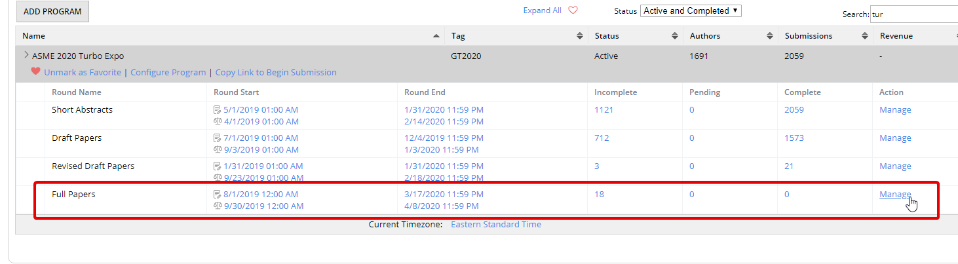958x264 pixels.
Task: Click the heart icon beside Expand All
Action: 573,10
